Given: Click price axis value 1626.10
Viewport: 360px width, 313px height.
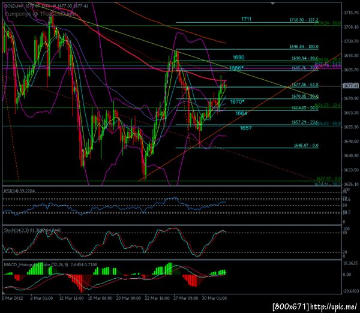Looking at the screenshot, I should (351, 184).
